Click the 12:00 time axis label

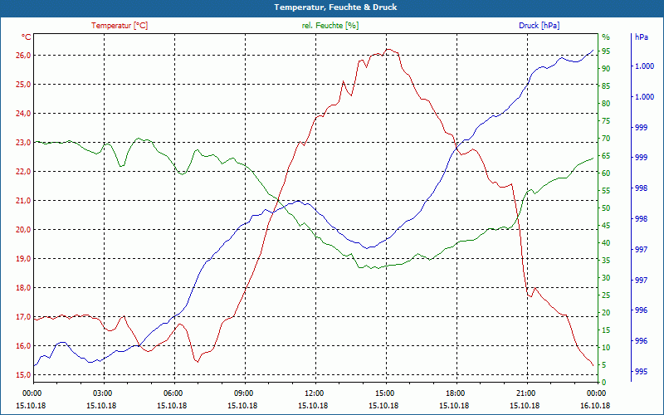314,393
